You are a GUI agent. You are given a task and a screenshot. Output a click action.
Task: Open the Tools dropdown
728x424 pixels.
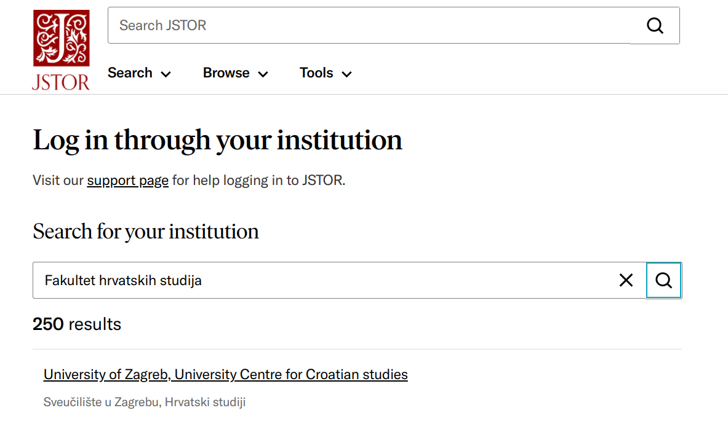[325, 73]
